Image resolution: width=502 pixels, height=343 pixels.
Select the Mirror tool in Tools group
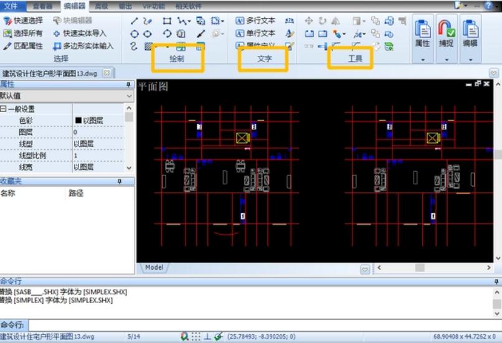(x=336, y=21)
